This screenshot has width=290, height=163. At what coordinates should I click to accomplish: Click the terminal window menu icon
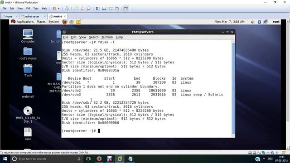pyautogui.click(x=64, y=32)
